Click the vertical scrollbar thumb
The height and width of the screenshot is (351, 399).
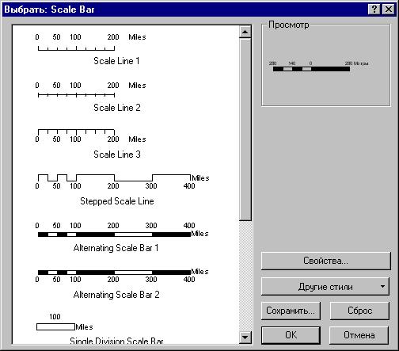point(245,129)
